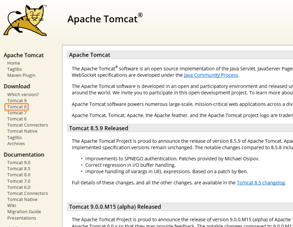Select Tomcat 7 download link
The height and width of the screenshot is (227, 293).
pos(17,113)
